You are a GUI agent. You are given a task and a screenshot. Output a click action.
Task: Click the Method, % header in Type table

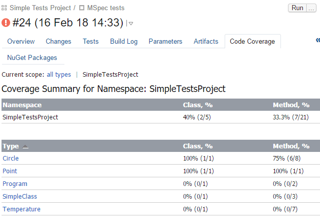291,146
